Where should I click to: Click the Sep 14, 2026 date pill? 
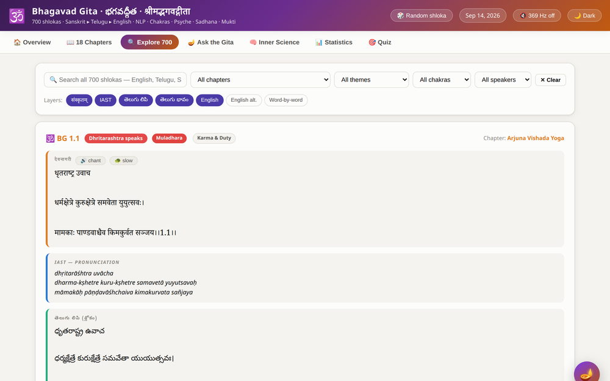coord(483,16)
